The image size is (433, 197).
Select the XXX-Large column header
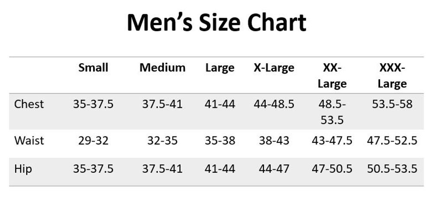pyautogui.click(x=392, y=76)
